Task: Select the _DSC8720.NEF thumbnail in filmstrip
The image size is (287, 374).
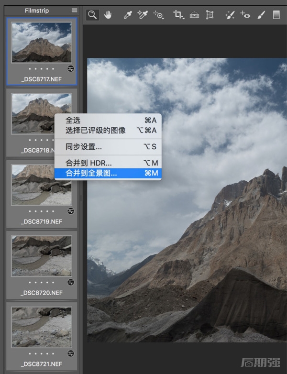Action: click(x=42, y=255)
